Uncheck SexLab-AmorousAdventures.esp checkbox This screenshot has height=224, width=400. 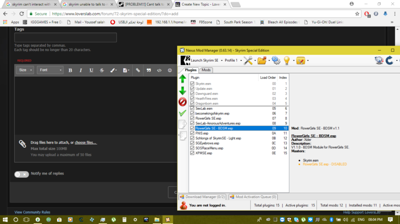192,123
